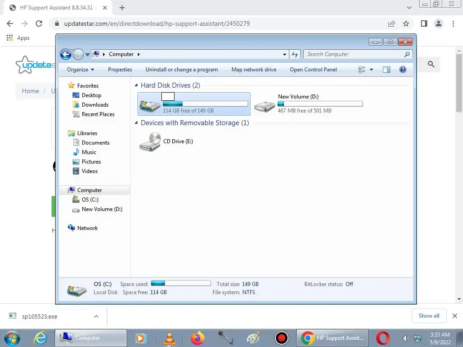This screenshot has width=463, height=347.
Task: Click the search magnifier in Explorer
Action: coord(407,54)
